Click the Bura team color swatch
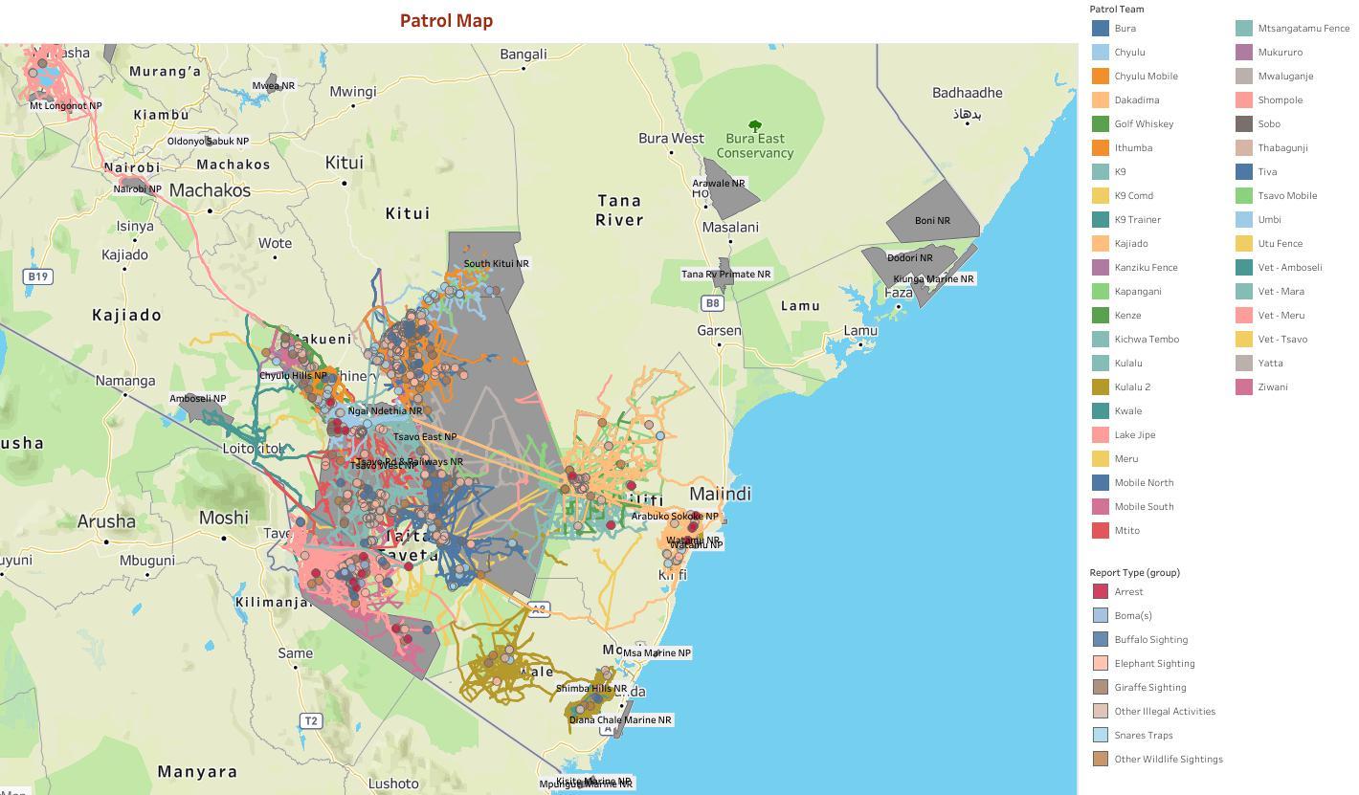This screenshot has width=1359, height=795. (x=1101, y=29)
